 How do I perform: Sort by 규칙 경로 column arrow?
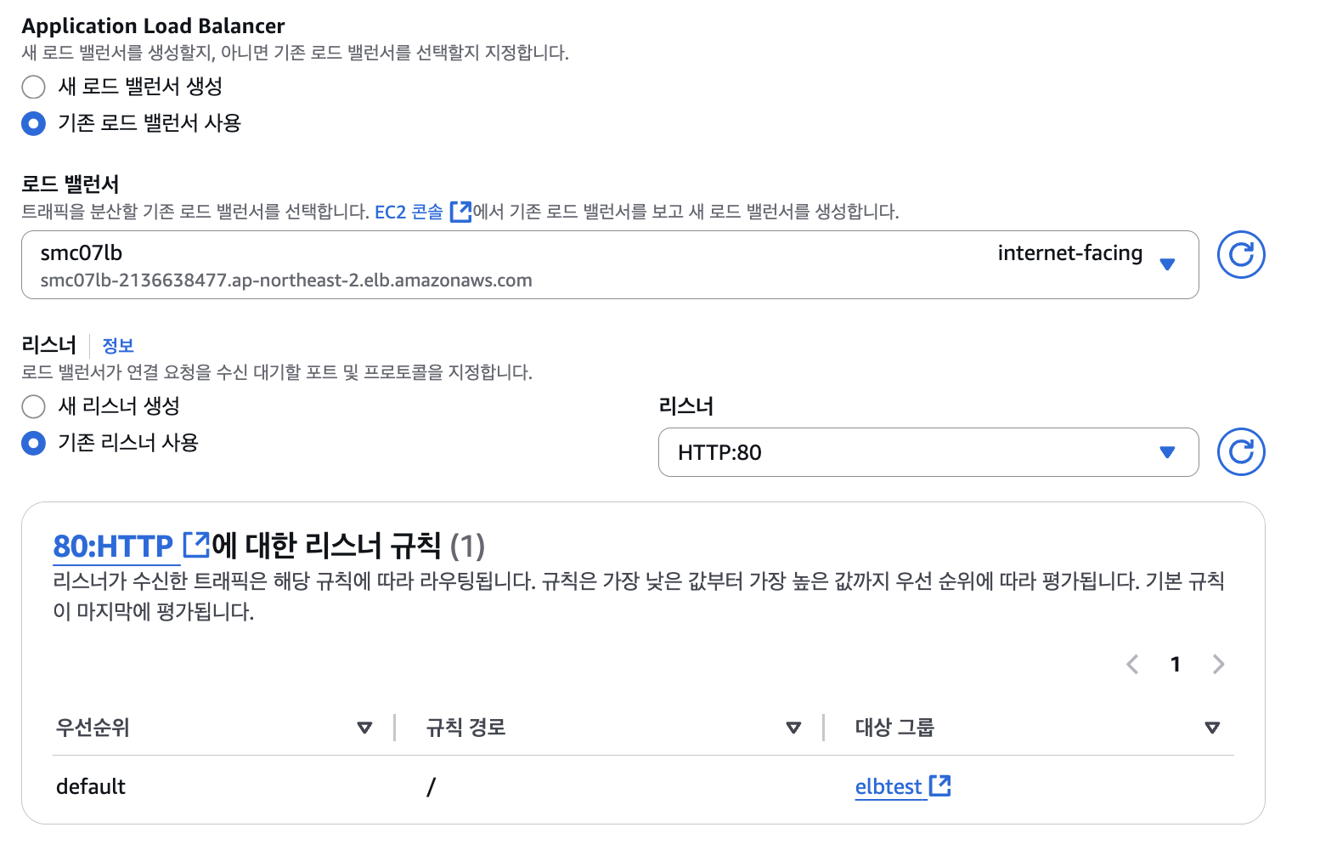[x=793, y=728]
